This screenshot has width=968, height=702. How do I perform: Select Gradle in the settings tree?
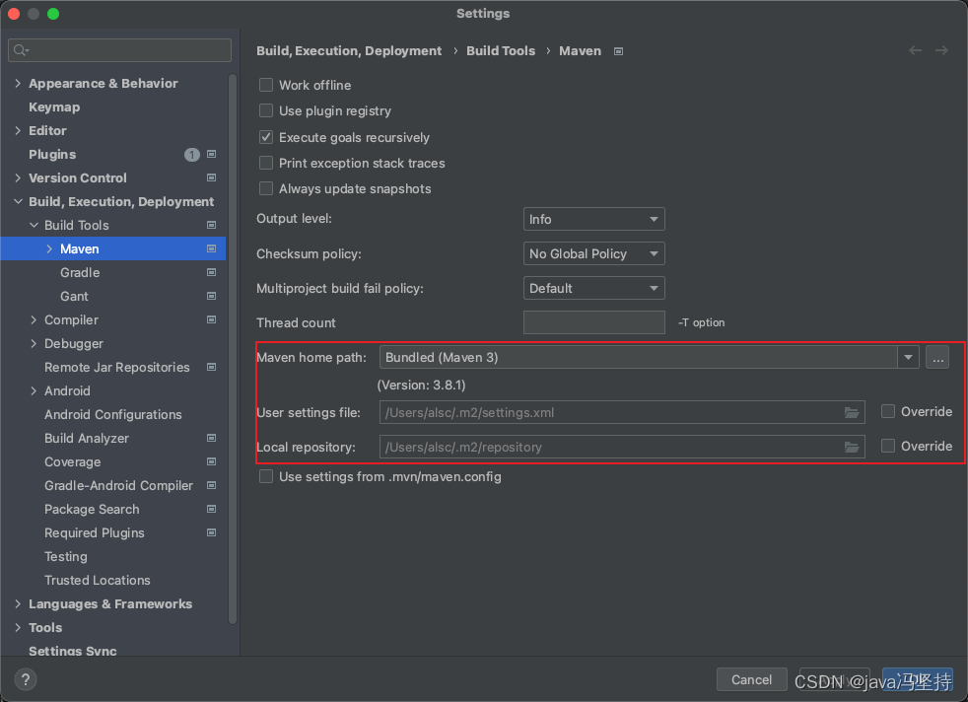[x=80, y=272]
